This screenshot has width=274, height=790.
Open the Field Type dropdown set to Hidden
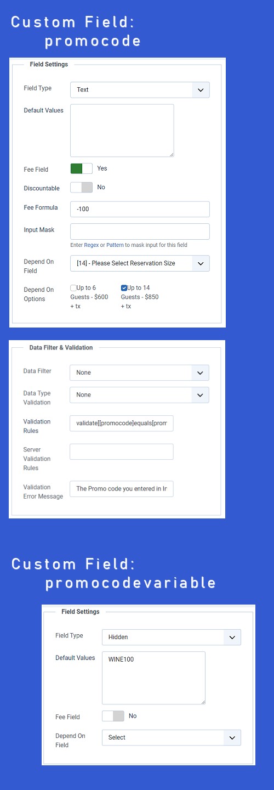tap(172, 637)
